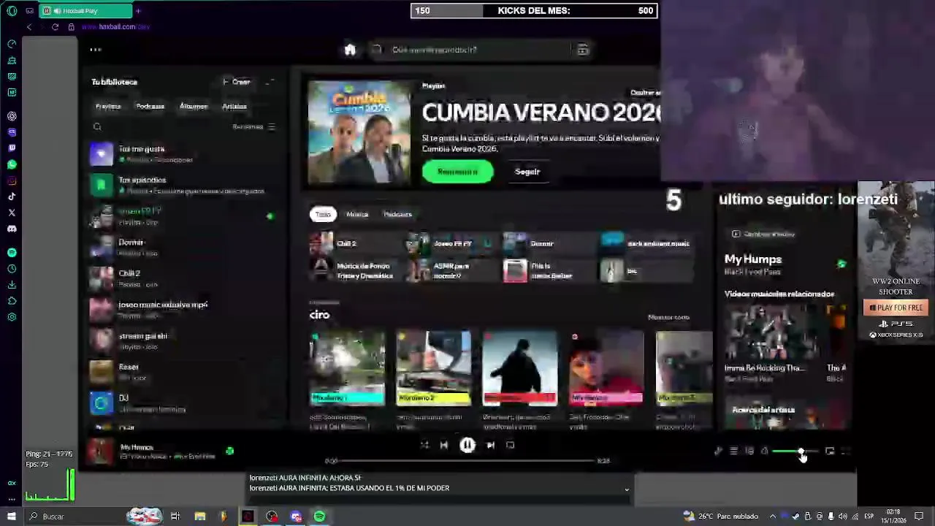Open joseo music exlusive mp4 playlist
Viewport: 935px width, 526px height.
(183, 310)
